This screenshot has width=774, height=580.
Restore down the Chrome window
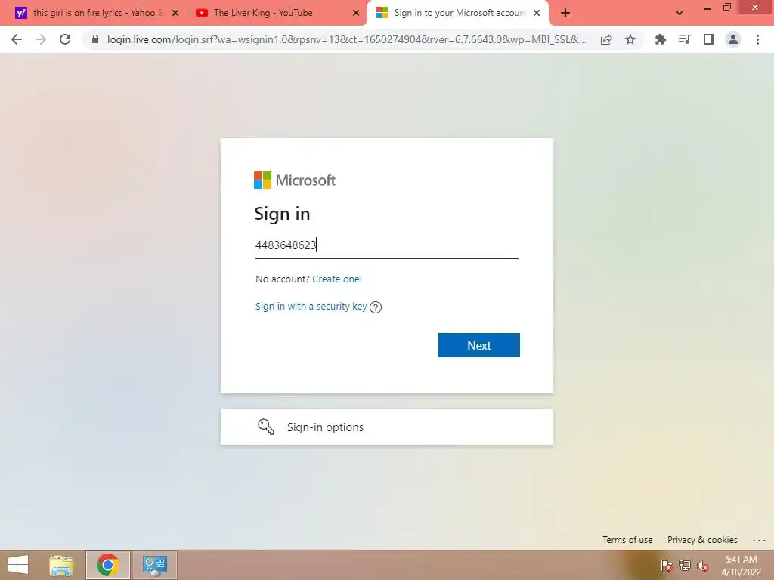[x=727, y=8]
